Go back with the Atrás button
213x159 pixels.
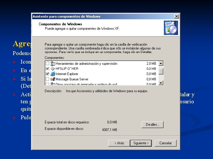coord(119,143)
